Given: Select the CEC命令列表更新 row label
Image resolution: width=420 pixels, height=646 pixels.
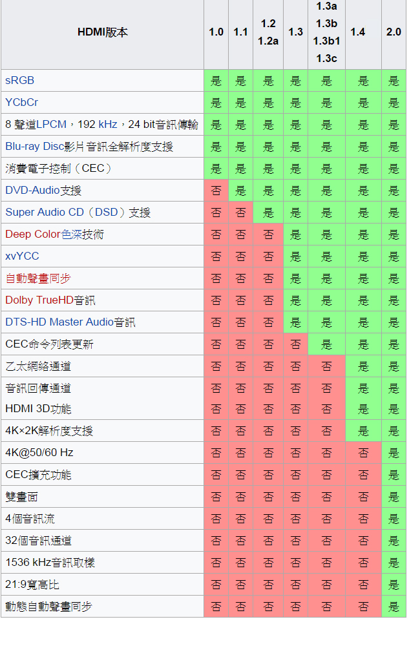Looking at the screenshot, I should [x=103, y=344].
